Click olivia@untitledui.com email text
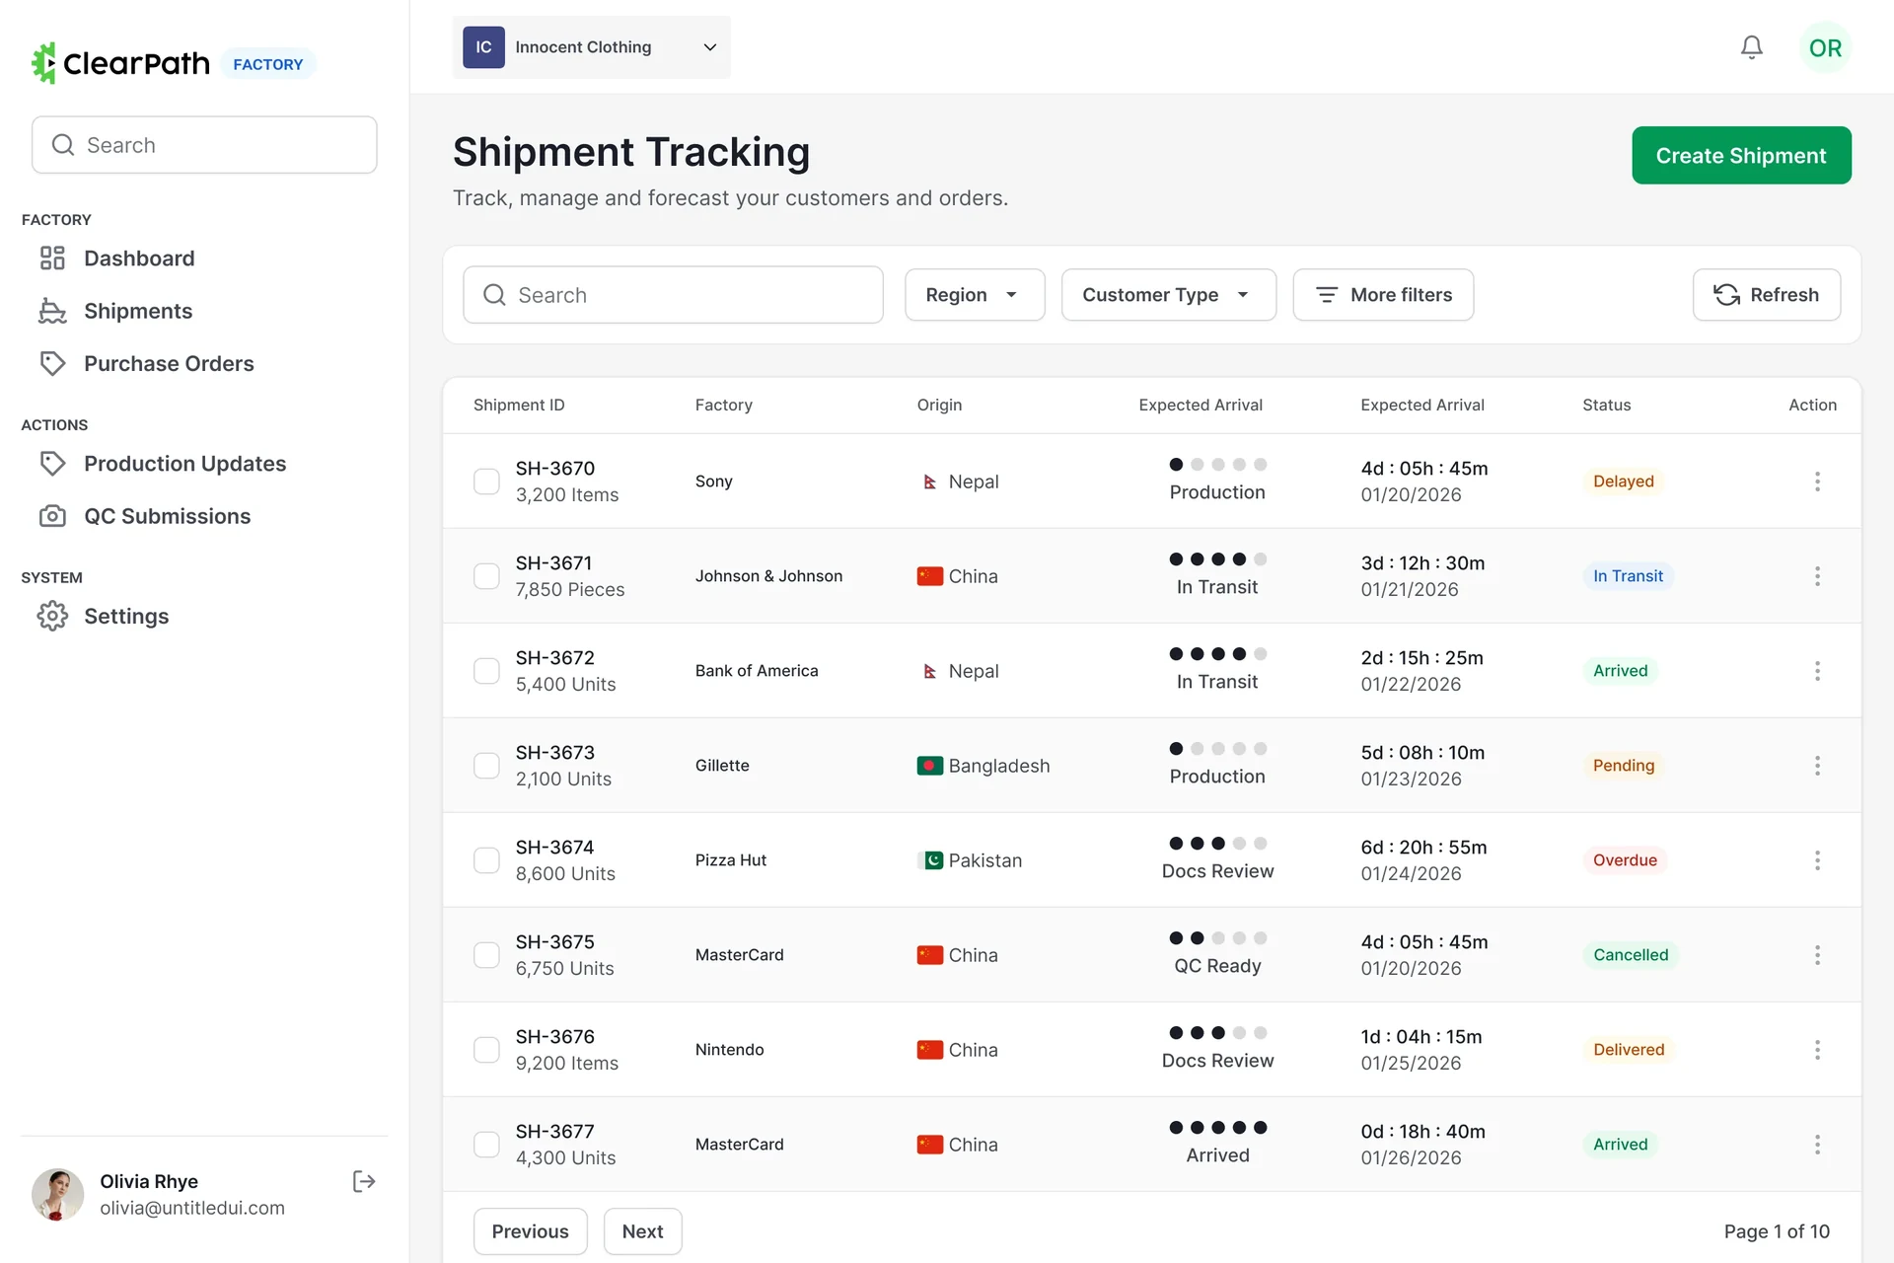 click(192, 1208)
